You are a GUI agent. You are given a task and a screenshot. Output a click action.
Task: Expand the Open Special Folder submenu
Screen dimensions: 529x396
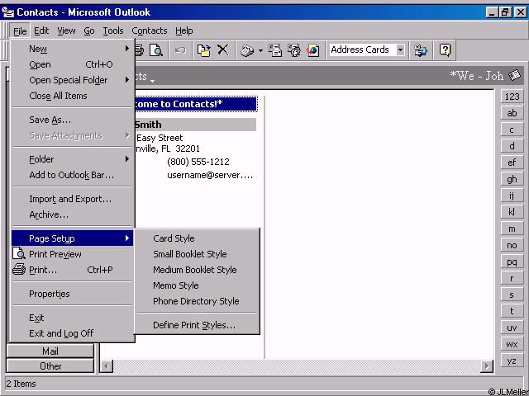126,80
